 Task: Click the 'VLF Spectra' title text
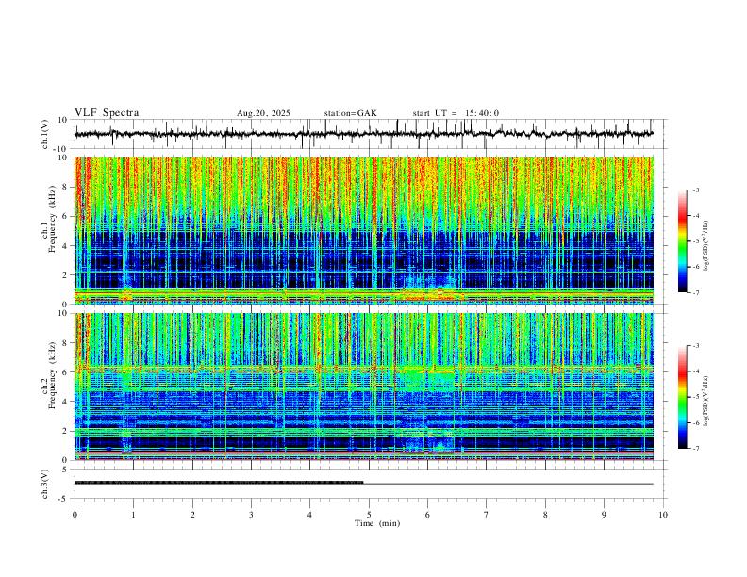pos(107,113)
